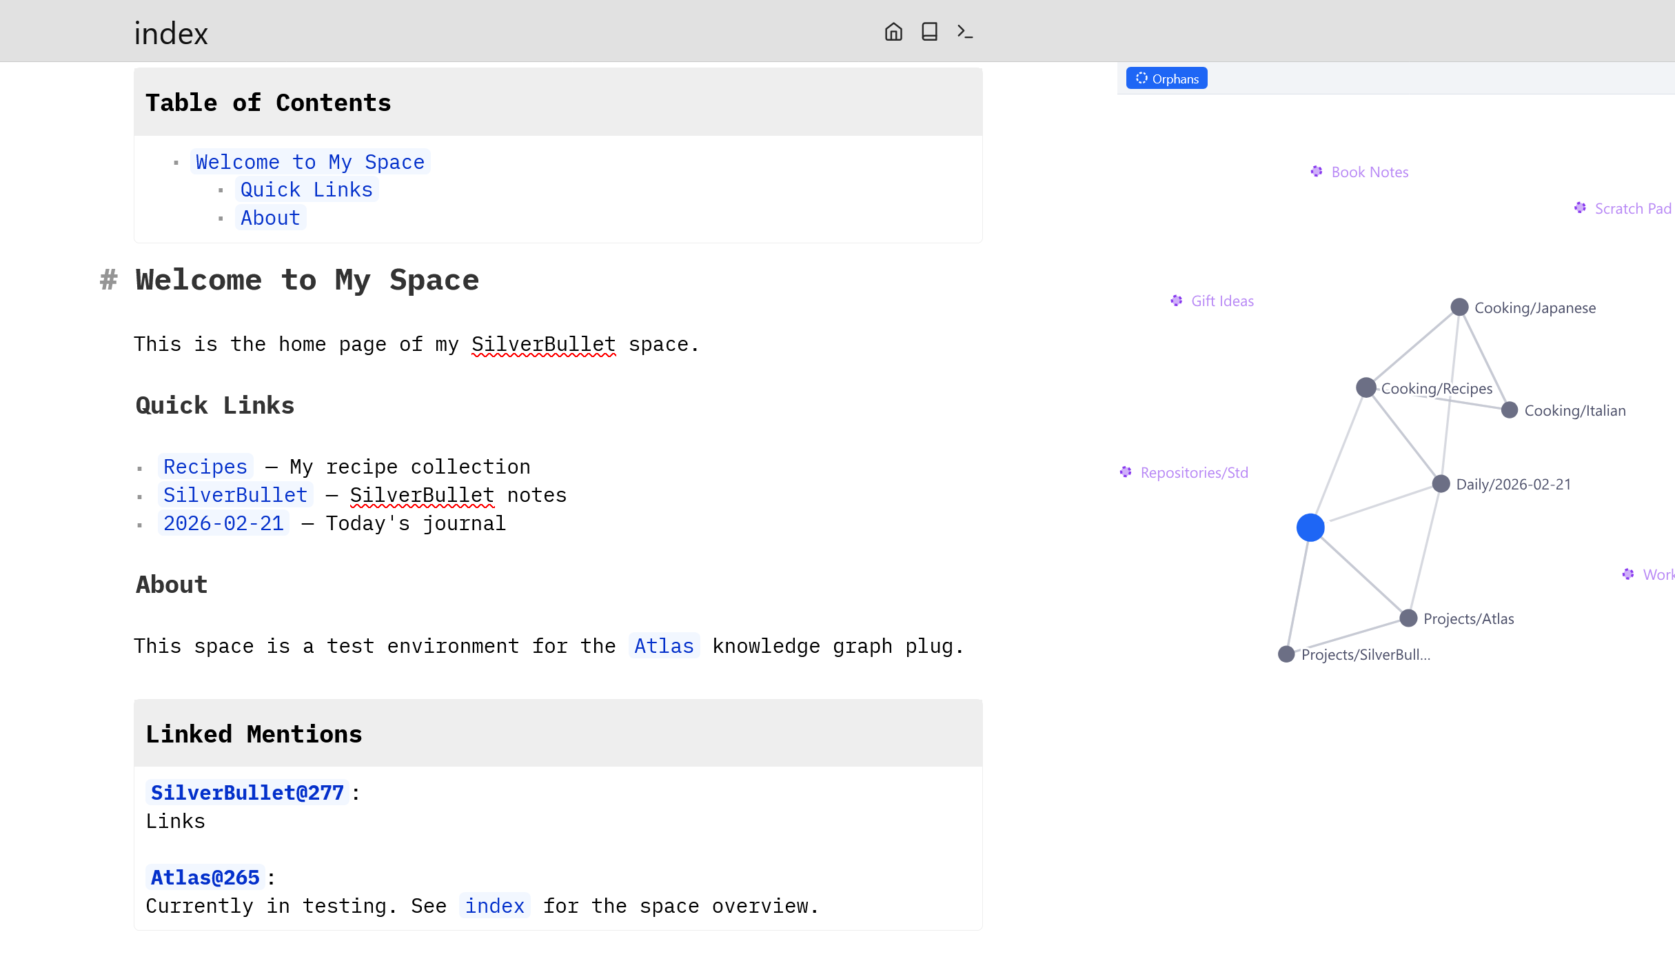Jump to About in table of contents
1675x970 pixels.
point(270,218)
